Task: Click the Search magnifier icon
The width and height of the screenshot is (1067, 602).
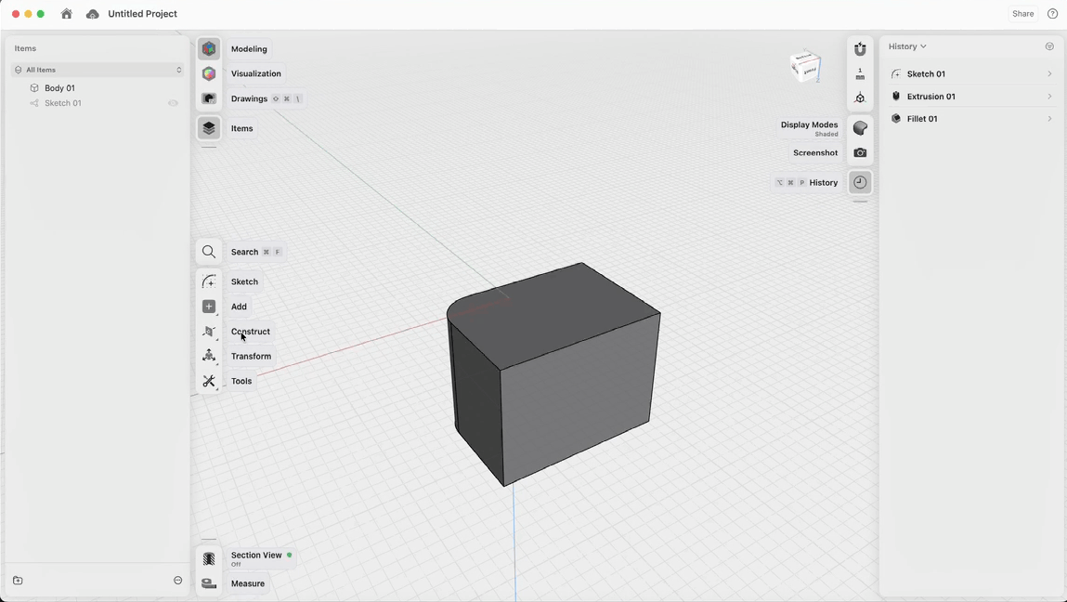Action: tap(209, 252)
